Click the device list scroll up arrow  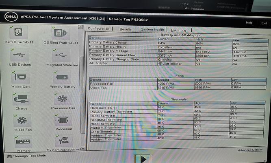pos(80,27)
